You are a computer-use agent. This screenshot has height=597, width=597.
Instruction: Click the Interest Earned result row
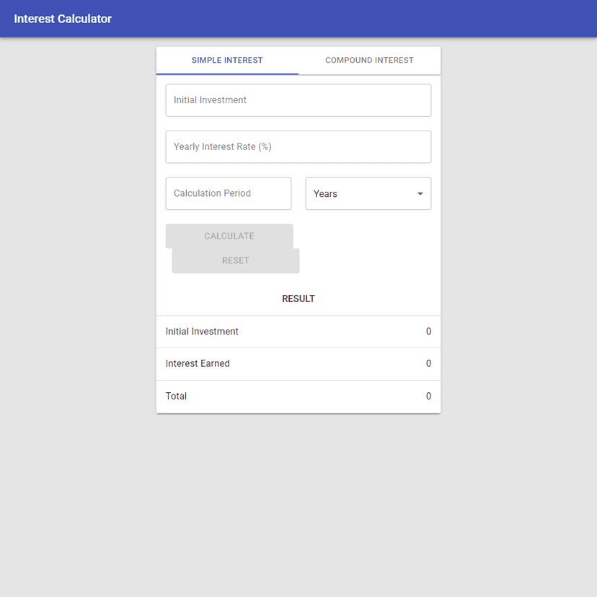tap(298, 363)
